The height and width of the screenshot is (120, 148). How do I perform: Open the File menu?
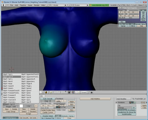(x=12, y=5)
